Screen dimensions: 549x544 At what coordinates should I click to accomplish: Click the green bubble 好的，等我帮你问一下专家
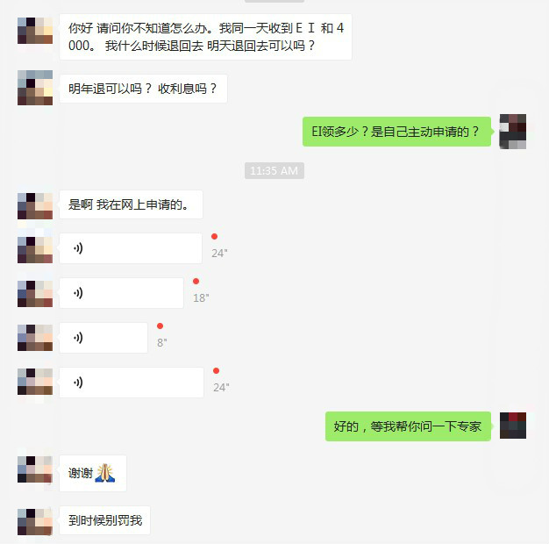(x=408, y=426)
